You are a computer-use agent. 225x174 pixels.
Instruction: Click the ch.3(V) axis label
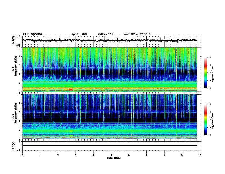(x=14, y=146)
